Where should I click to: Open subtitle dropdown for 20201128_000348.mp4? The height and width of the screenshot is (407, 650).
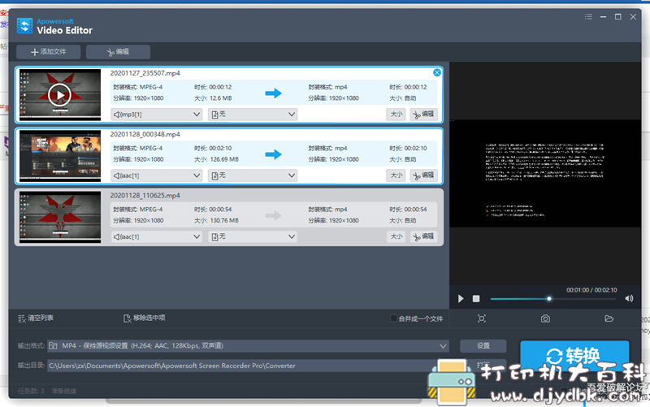253,175
